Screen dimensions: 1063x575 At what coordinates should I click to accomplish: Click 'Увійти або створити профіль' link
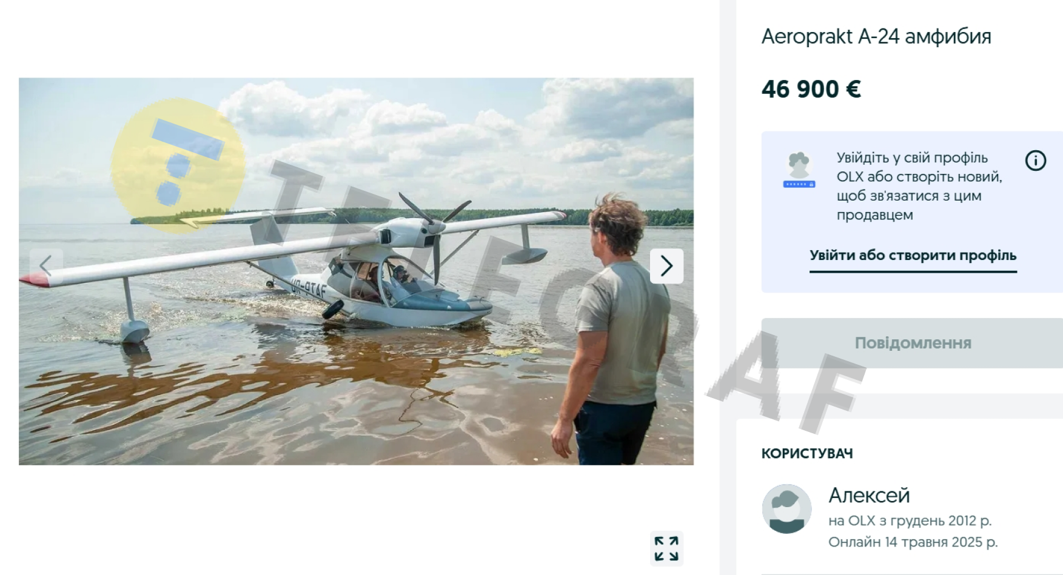tap(913, 256)
